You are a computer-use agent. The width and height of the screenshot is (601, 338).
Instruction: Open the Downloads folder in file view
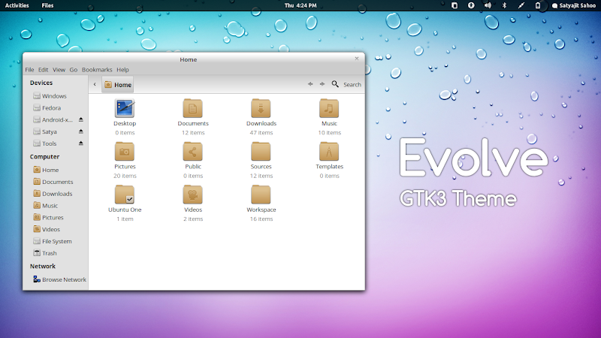pyautogui.click(x=261, y=108)
